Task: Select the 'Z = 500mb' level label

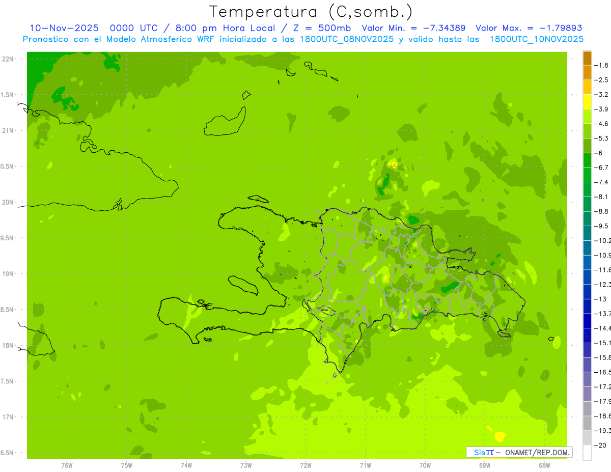Action: point(323,28)
